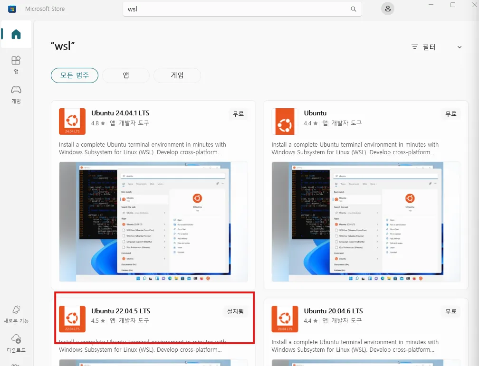Maximize the Microsoft Store window

click(453, 5)
